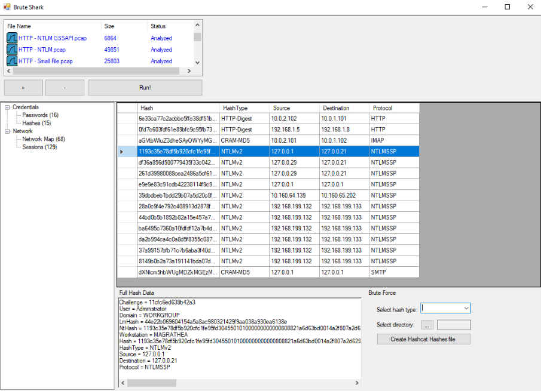
Task: Click the HTTP - Small File.pcap file icon
Action: click(12, 61)
